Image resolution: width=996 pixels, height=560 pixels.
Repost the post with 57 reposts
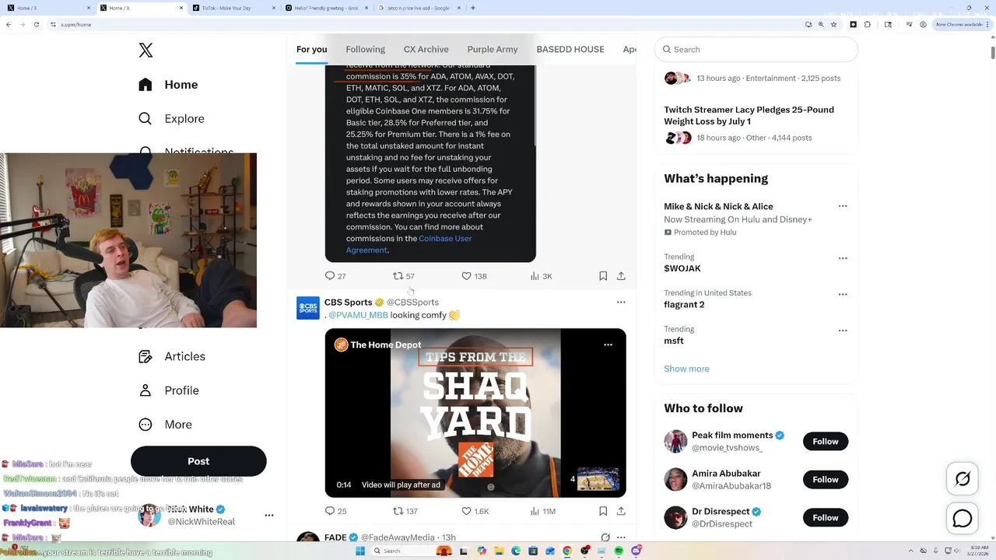[x=403, y=276]
